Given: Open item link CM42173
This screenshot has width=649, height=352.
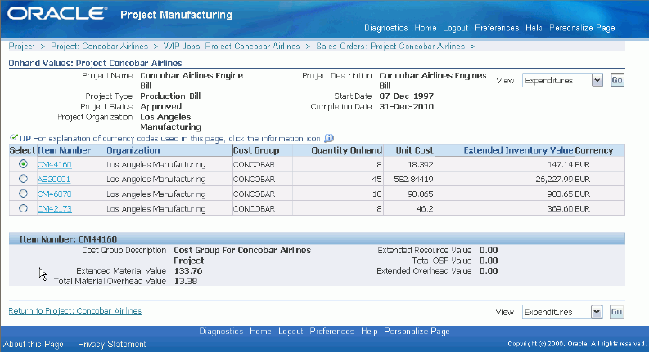Looking at the screenshot, I should pos(54,209).
